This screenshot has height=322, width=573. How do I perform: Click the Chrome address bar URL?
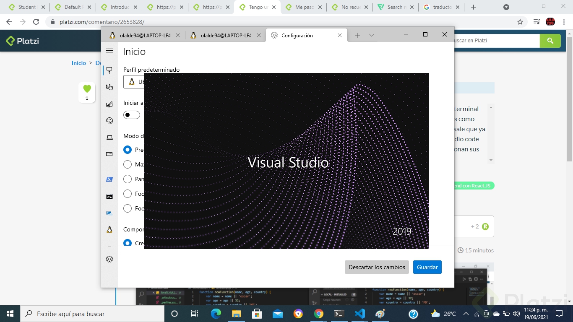pos(102,22)
